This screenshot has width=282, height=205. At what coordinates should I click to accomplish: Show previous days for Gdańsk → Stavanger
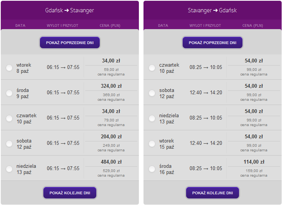pos(70,43)
